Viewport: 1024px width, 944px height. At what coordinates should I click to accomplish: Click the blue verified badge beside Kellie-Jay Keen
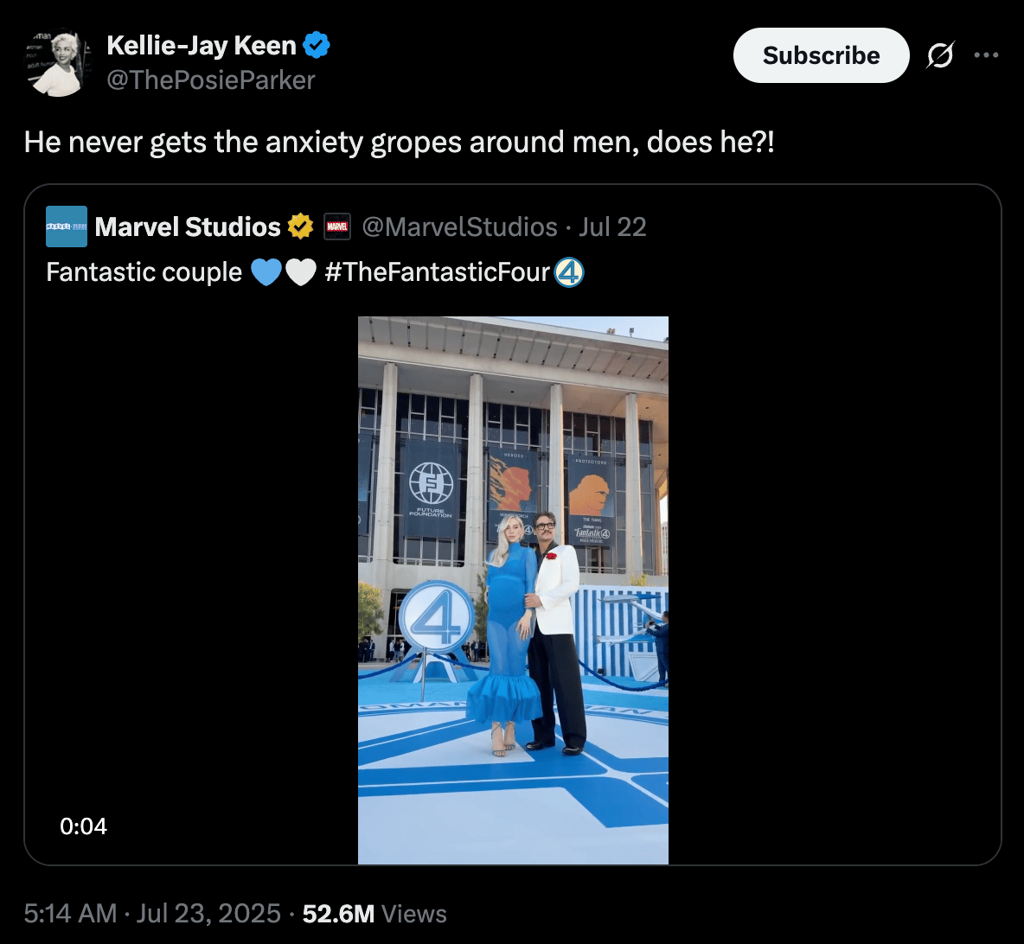click(x=317, y=45)
